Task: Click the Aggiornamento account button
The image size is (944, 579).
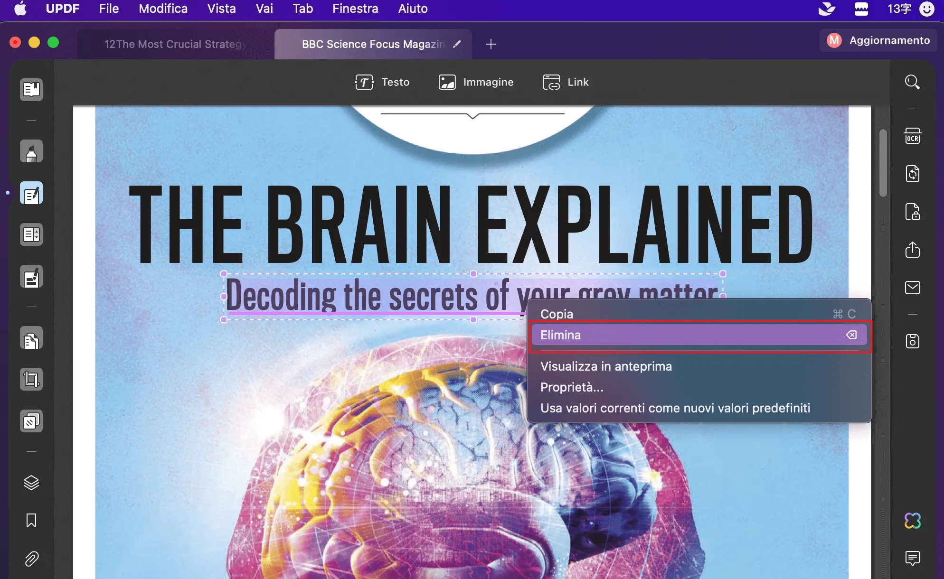Action: tap(878, 40)
